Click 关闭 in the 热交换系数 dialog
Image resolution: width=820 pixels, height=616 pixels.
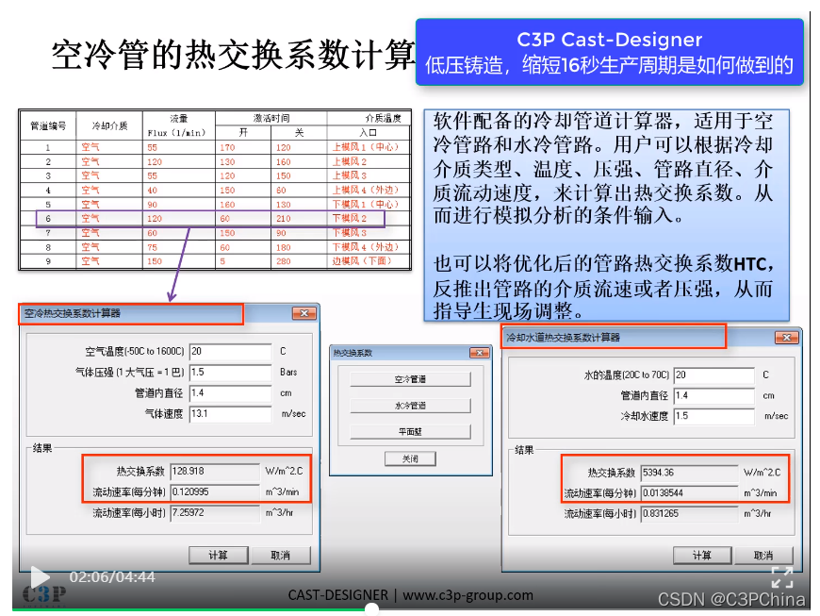[410, 459]
